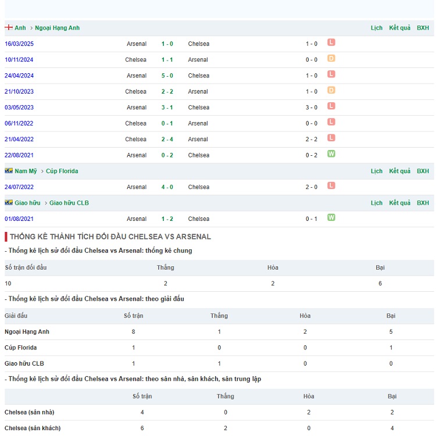Open the Ngoại Hạng Anh league link
The image size is (436, 436).
pyautogui.click(x=57, y=28)
